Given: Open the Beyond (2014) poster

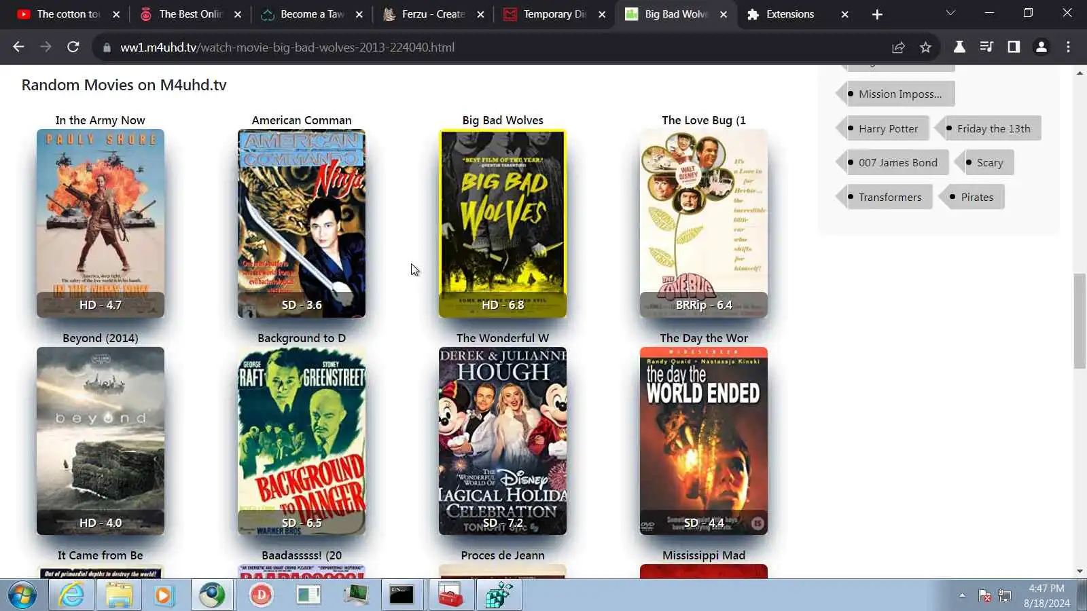Looking at the screenshot, I should point(101,441).
